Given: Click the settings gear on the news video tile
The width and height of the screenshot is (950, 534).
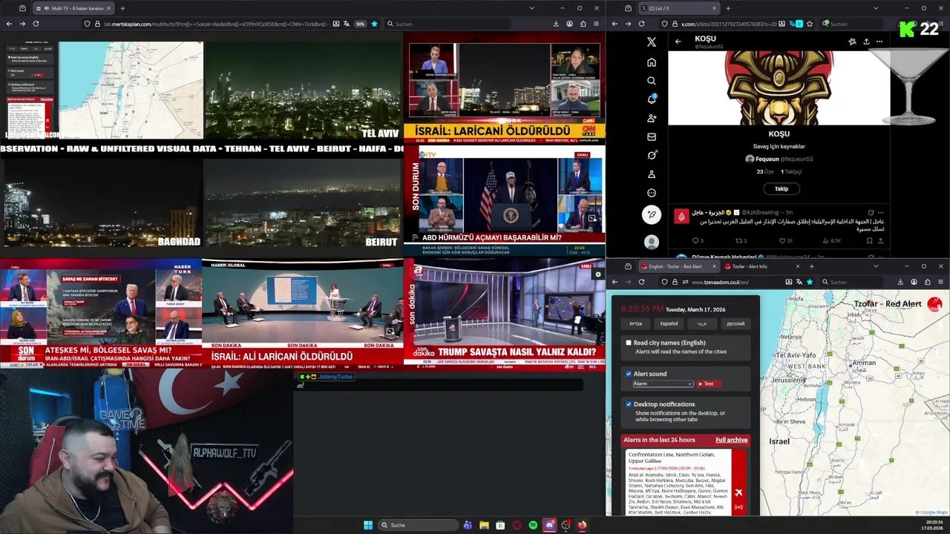Looking at the screenshot, I should (598, 274).
